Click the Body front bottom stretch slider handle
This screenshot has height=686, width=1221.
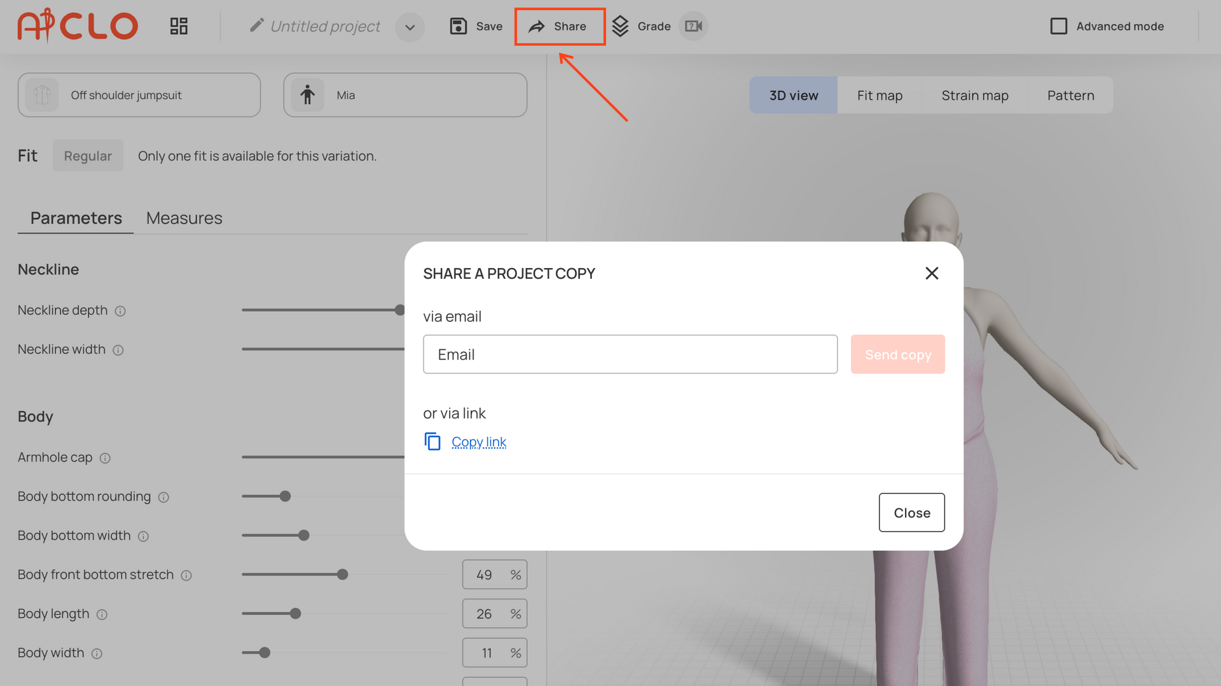tap(343, 574)
